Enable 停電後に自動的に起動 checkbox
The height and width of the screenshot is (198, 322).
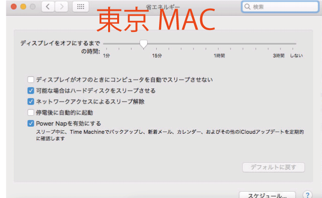coord(30,112)
